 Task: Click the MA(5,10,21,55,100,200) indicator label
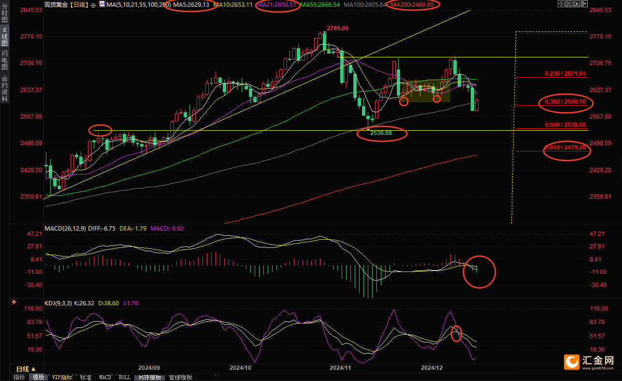click(138, 4)
